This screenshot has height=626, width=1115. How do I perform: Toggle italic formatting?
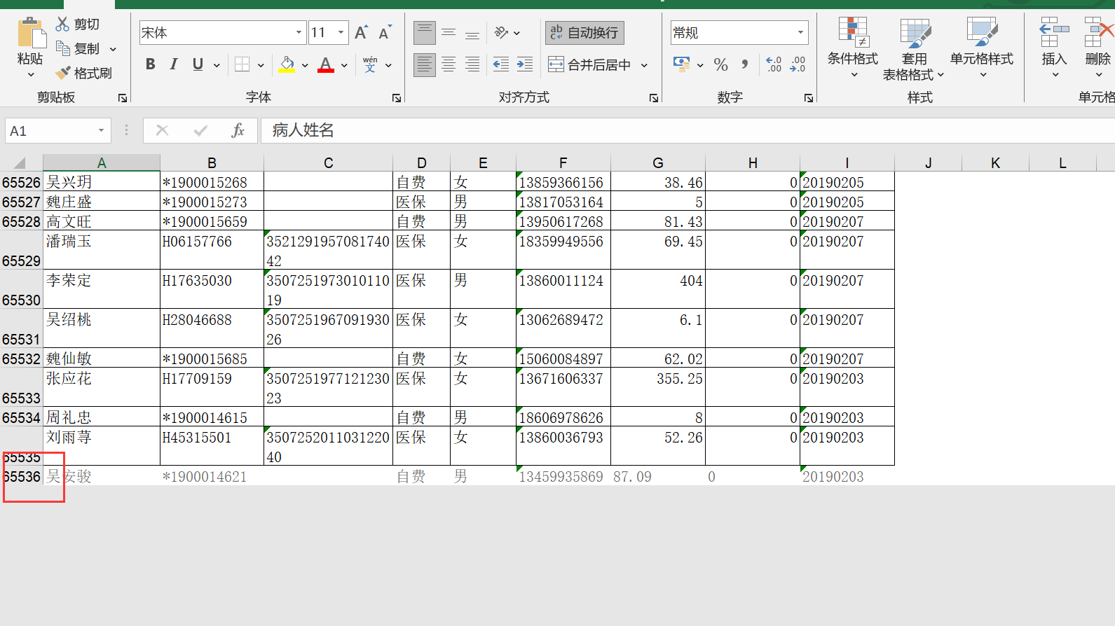(174, 64)
